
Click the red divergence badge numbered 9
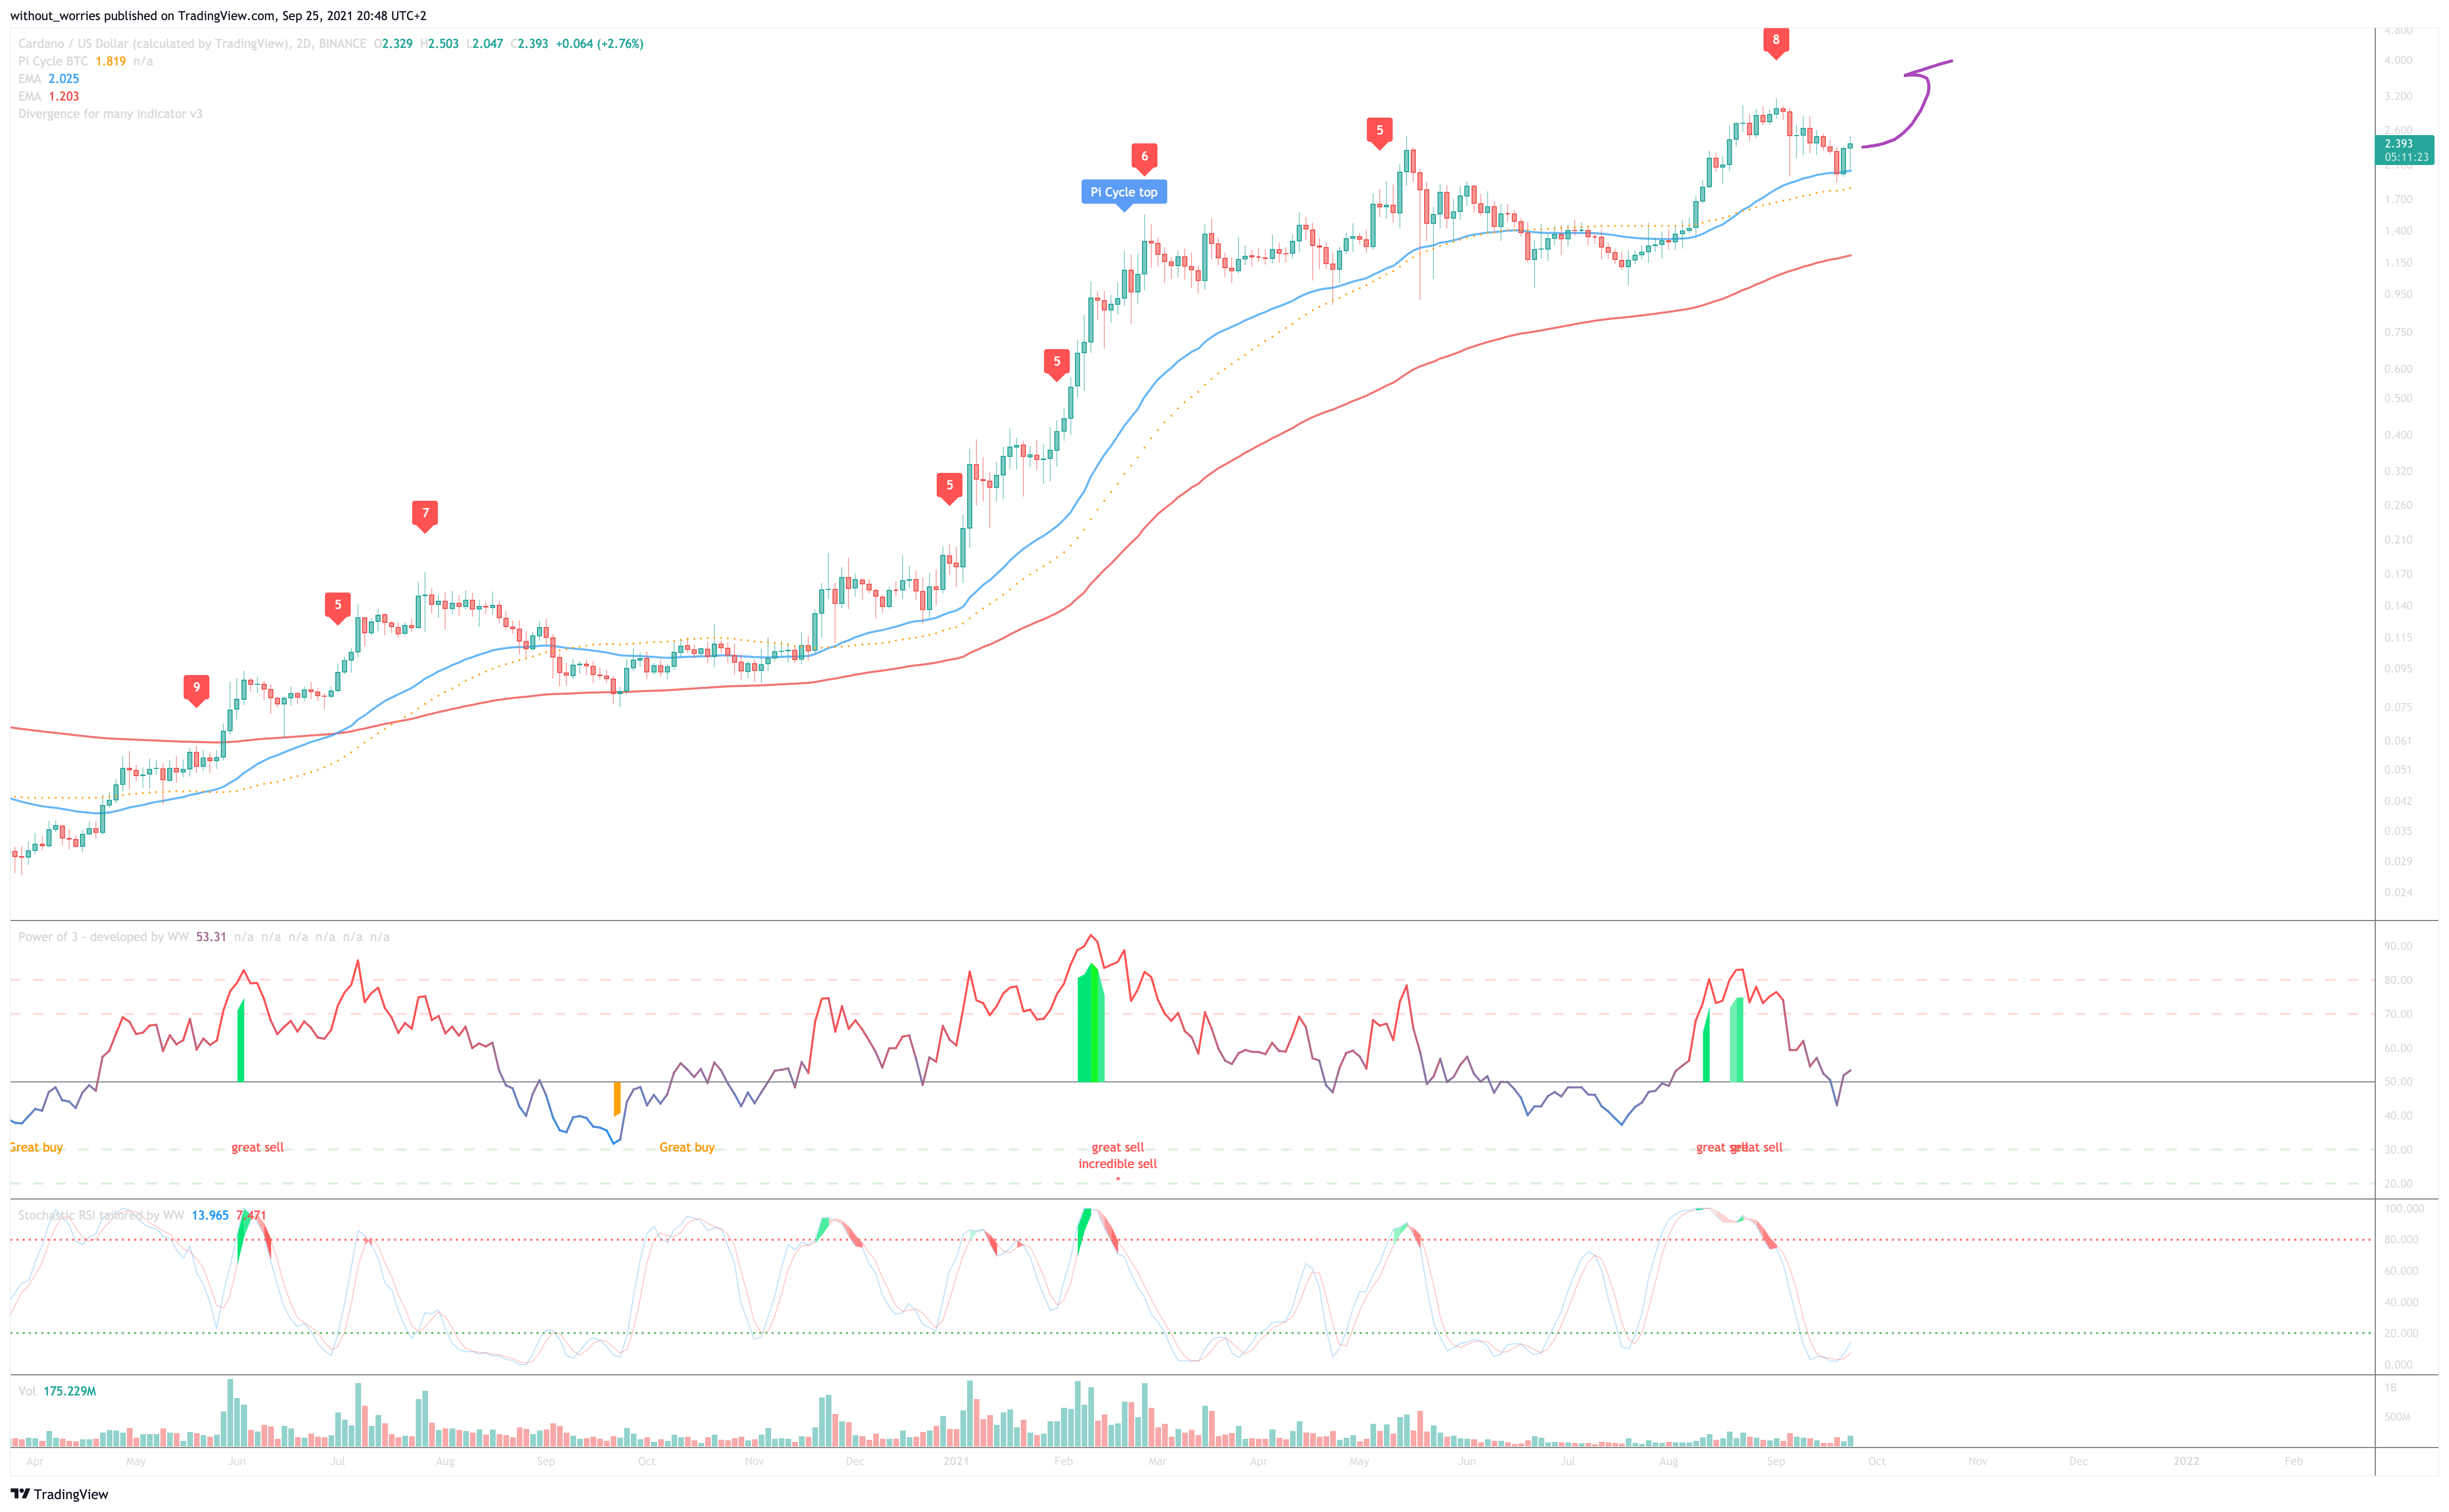[x=196, y=689]
